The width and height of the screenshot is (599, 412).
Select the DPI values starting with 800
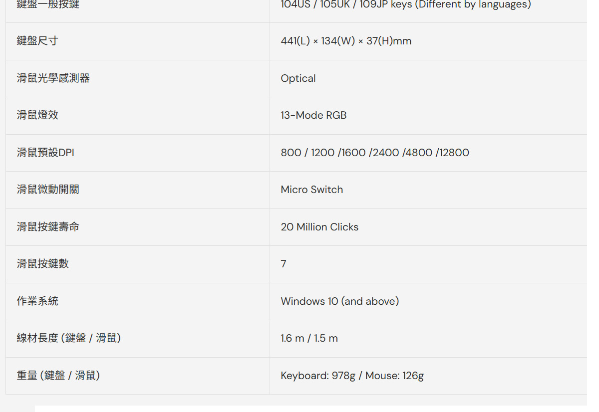tap(375, 153)
